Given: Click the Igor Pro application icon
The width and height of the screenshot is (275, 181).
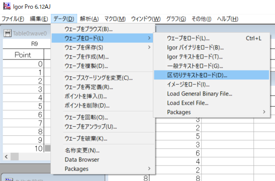Looking at the screenshot, I should [x=7, y=6].
